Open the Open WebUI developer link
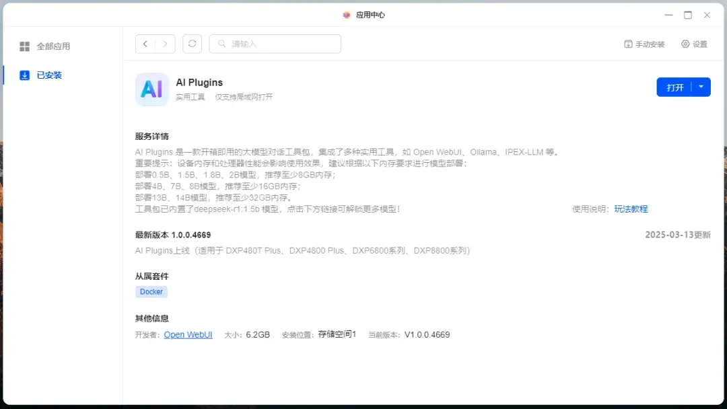The height and width of the screenshot is (409, 727). tap(188, 334)
